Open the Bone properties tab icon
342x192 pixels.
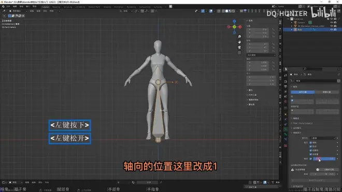coord(286,135)
